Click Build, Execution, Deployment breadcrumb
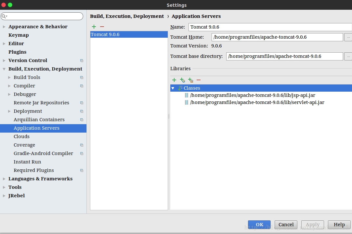 [127, 16]
